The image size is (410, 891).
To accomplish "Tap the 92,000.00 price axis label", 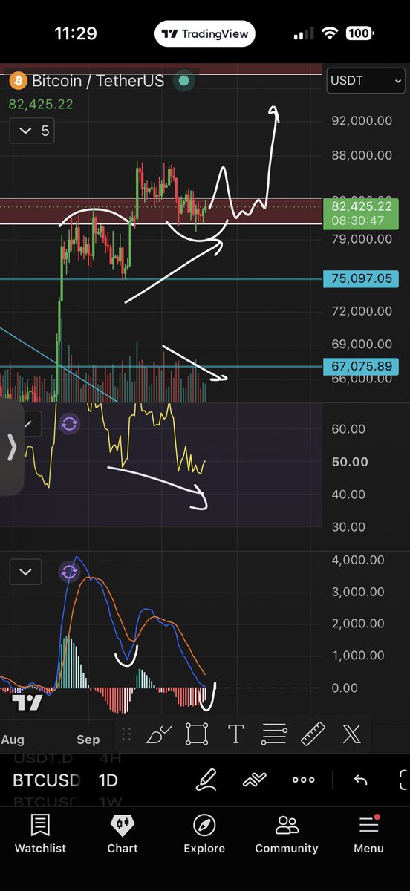I will click(362, 120).
